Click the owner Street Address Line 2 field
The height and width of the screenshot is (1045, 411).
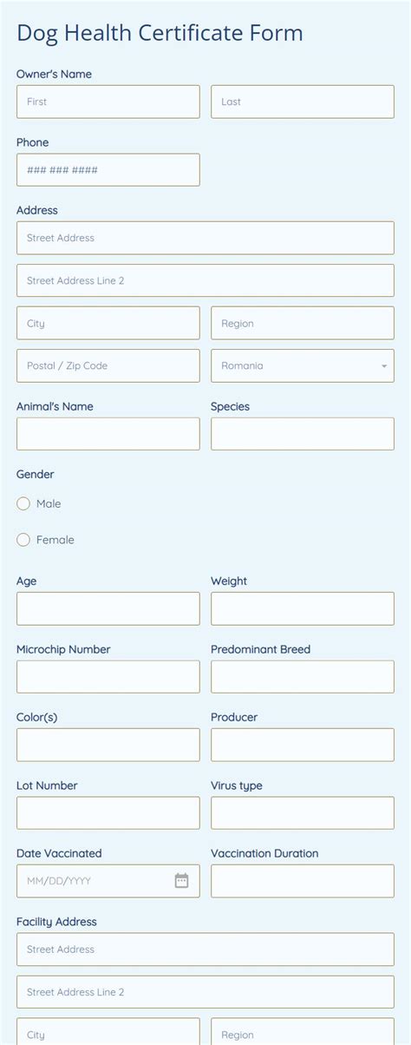pos(205,280)
